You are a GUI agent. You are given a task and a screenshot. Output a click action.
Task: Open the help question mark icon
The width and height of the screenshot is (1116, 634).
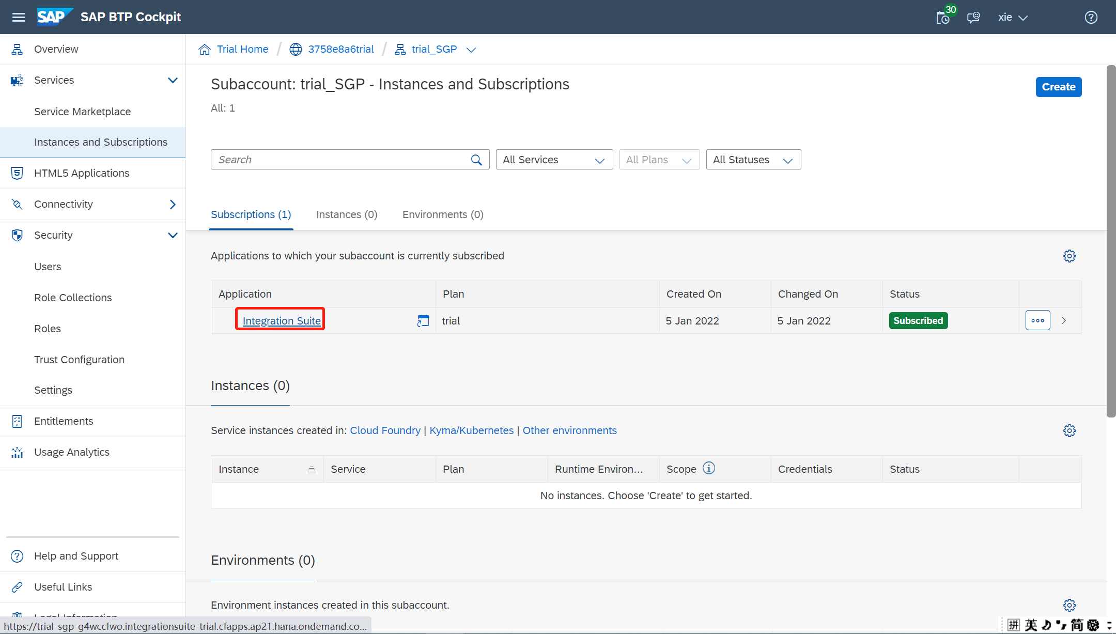point(1091,18)
